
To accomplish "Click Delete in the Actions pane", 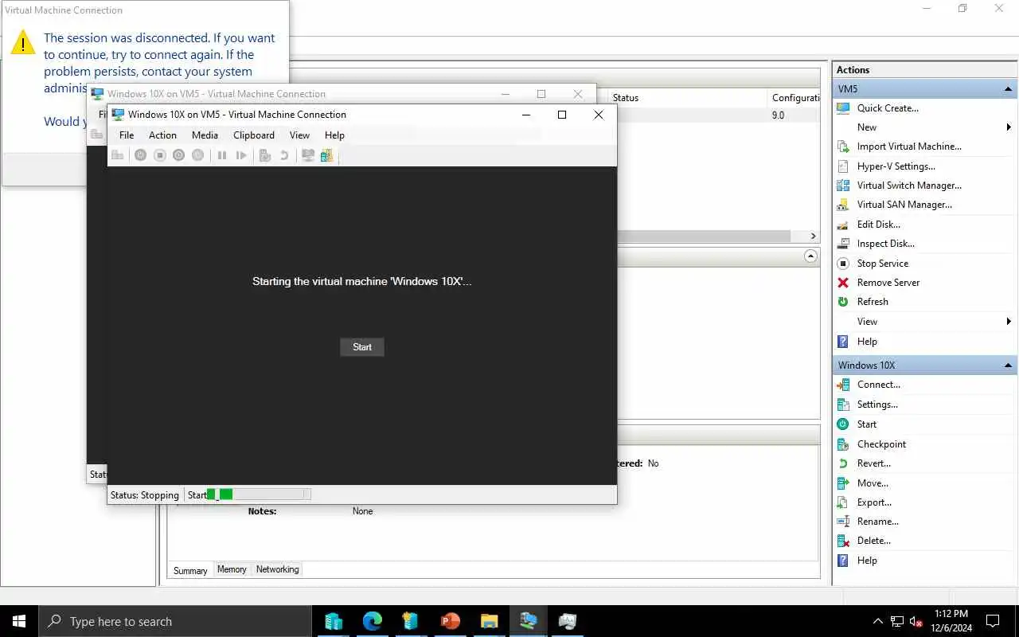I will pos(874,541).
